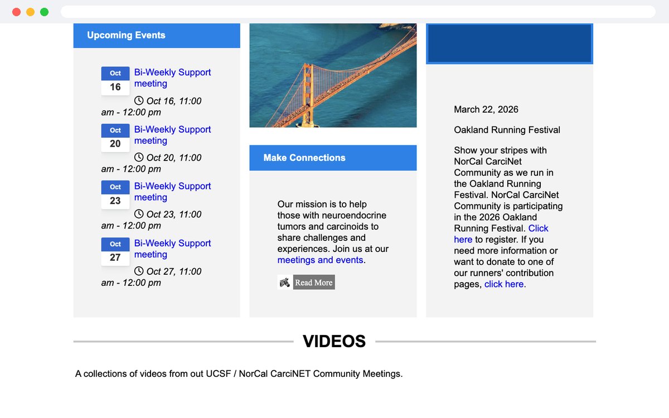Click the zebra icon beside Read More
669x418 pixels.
click(x=284, y=283)
